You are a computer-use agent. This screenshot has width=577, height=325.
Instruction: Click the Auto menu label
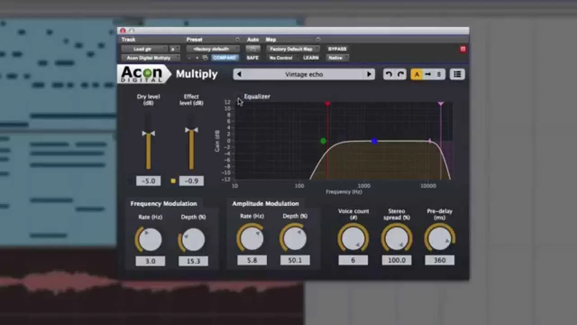click(x=253, y=39)
